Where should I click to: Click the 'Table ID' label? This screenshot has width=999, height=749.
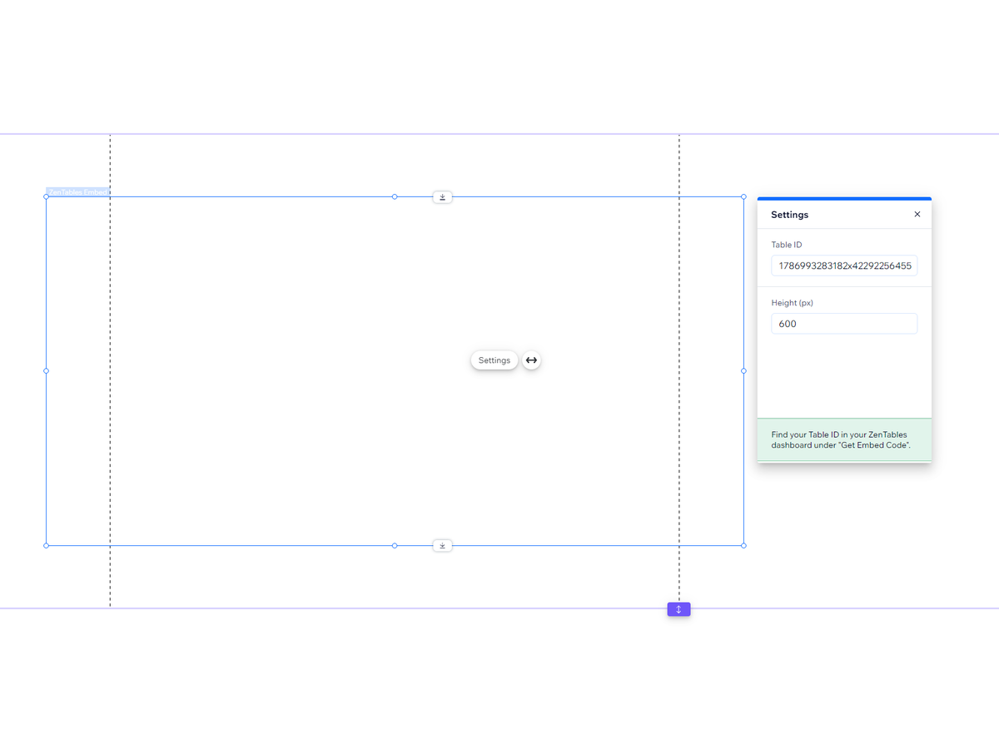pyautogui.click(x=787, y=245)
